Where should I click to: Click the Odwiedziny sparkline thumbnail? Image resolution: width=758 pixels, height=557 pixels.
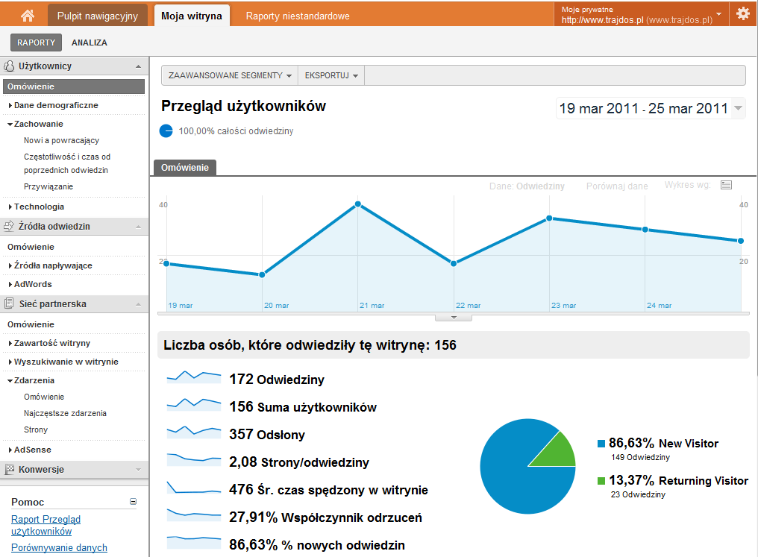[x=194, y=378]
